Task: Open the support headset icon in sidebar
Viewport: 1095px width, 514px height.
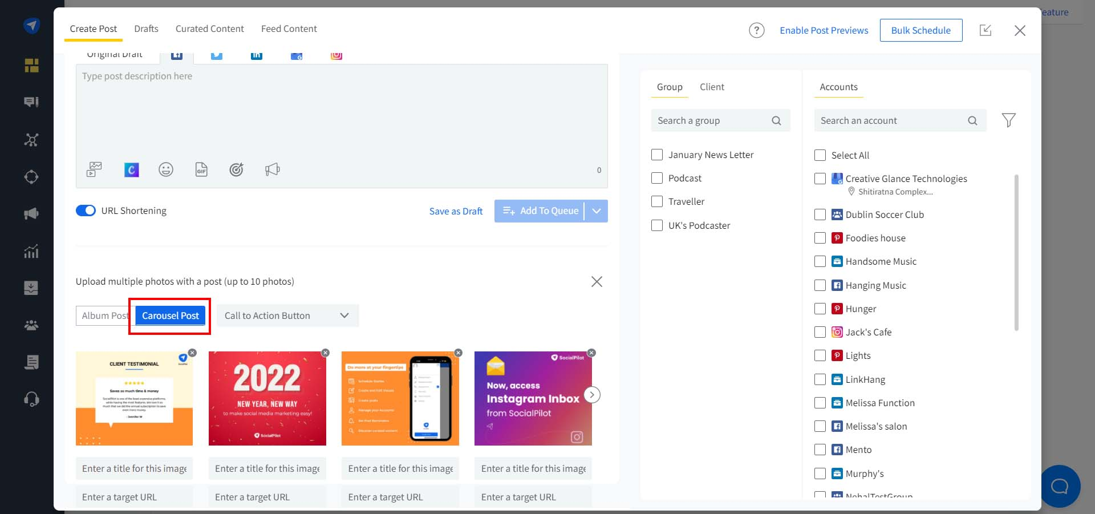Action: point(31,399)
